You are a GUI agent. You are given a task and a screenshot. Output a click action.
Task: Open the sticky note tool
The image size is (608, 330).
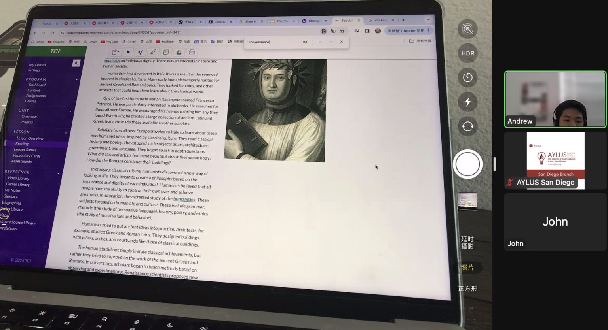166,52
